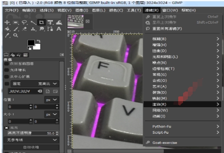The height and width of the screenshot is (153, 224).
Task: Open the tab configuration menu arrow
Action: (62, 55)
